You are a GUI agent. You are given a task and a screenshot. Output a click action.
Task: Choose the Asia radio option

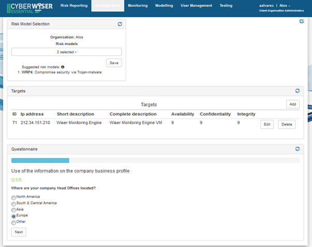13,210
